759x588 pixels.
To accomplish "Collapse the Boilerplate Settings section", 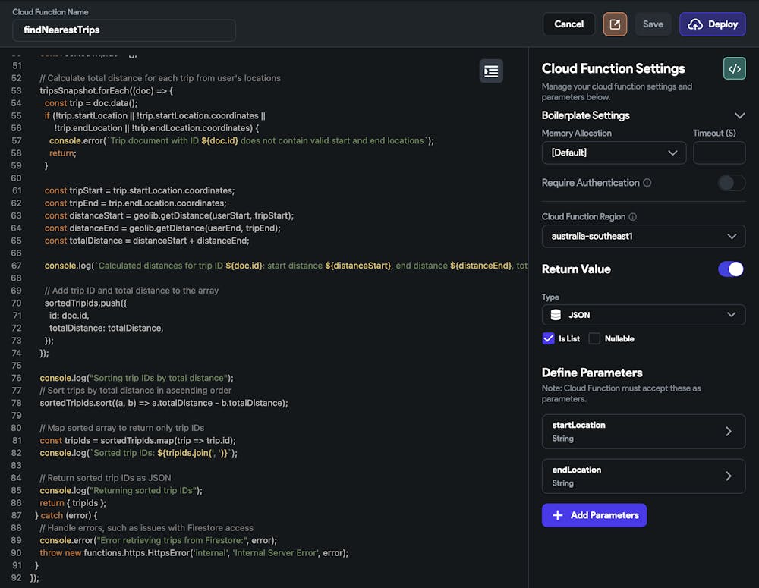I will (x=740, y=115).
